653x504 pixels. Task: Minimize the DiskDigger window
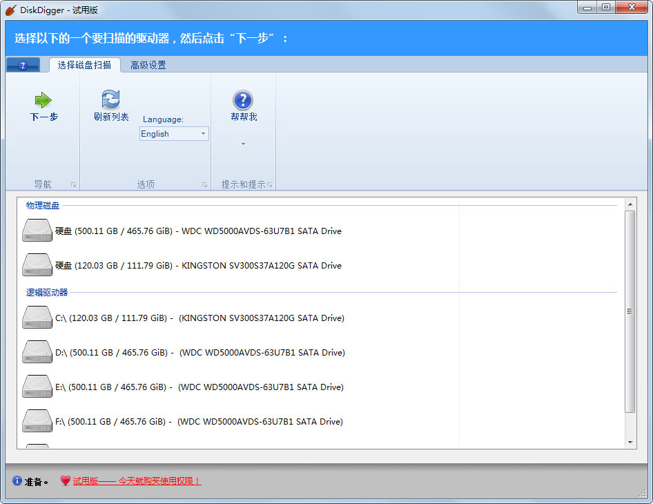pos(587,7)
